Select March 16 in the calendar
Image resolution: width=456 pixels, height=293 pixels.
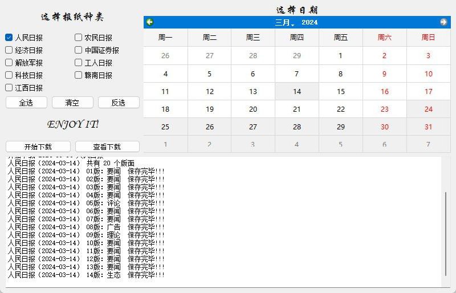point(384,91)
